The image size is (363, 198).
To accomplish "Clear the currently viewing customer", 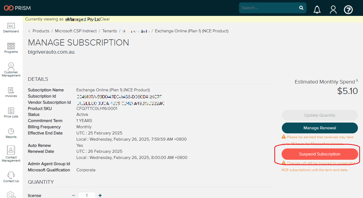I will (x=105, y=19).
